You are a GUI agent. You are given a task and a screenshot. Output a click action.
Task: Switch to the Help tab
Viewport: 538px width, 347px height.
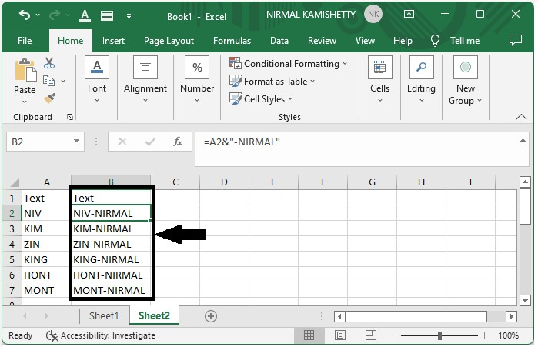[403, 41]
